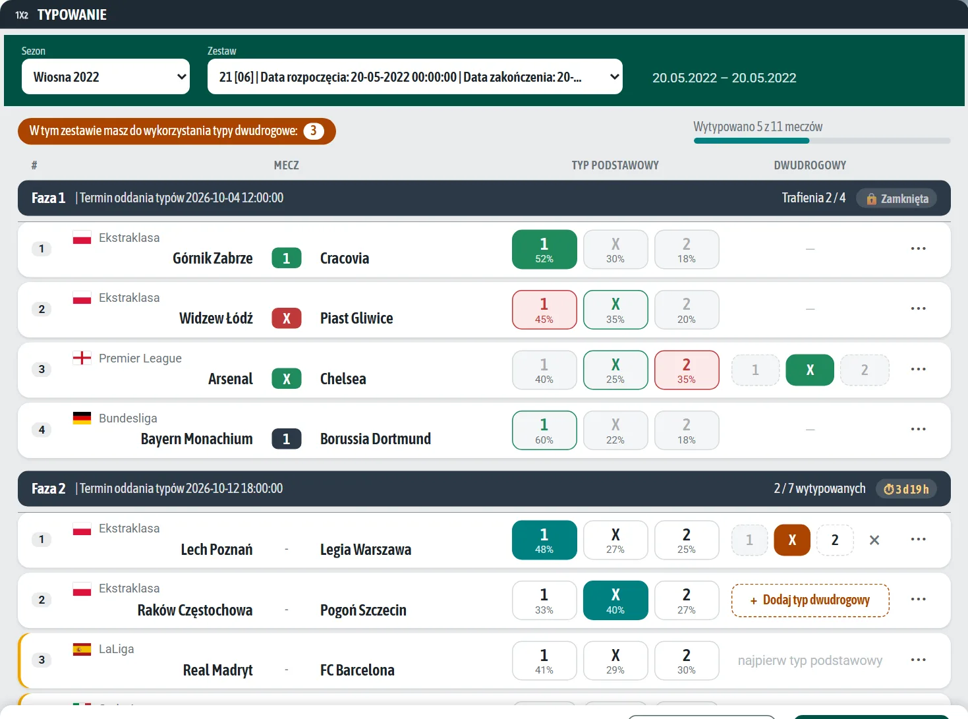
Task: Add double-chance pick for Raków Częstochowa match
Action: point(811,600)
